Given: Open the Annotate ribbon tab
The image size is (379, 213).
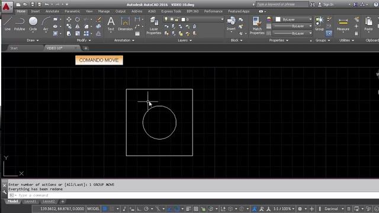Looking at the screenshot, I should [x=52, y=11].
